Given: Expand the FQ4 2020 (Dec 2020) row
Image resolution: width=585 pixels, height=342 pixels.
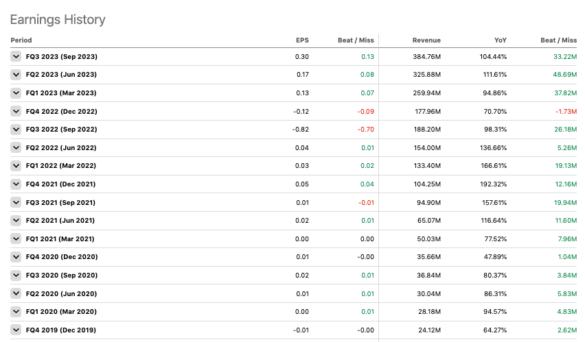Looking at the screenshot, I should [16, 257].
